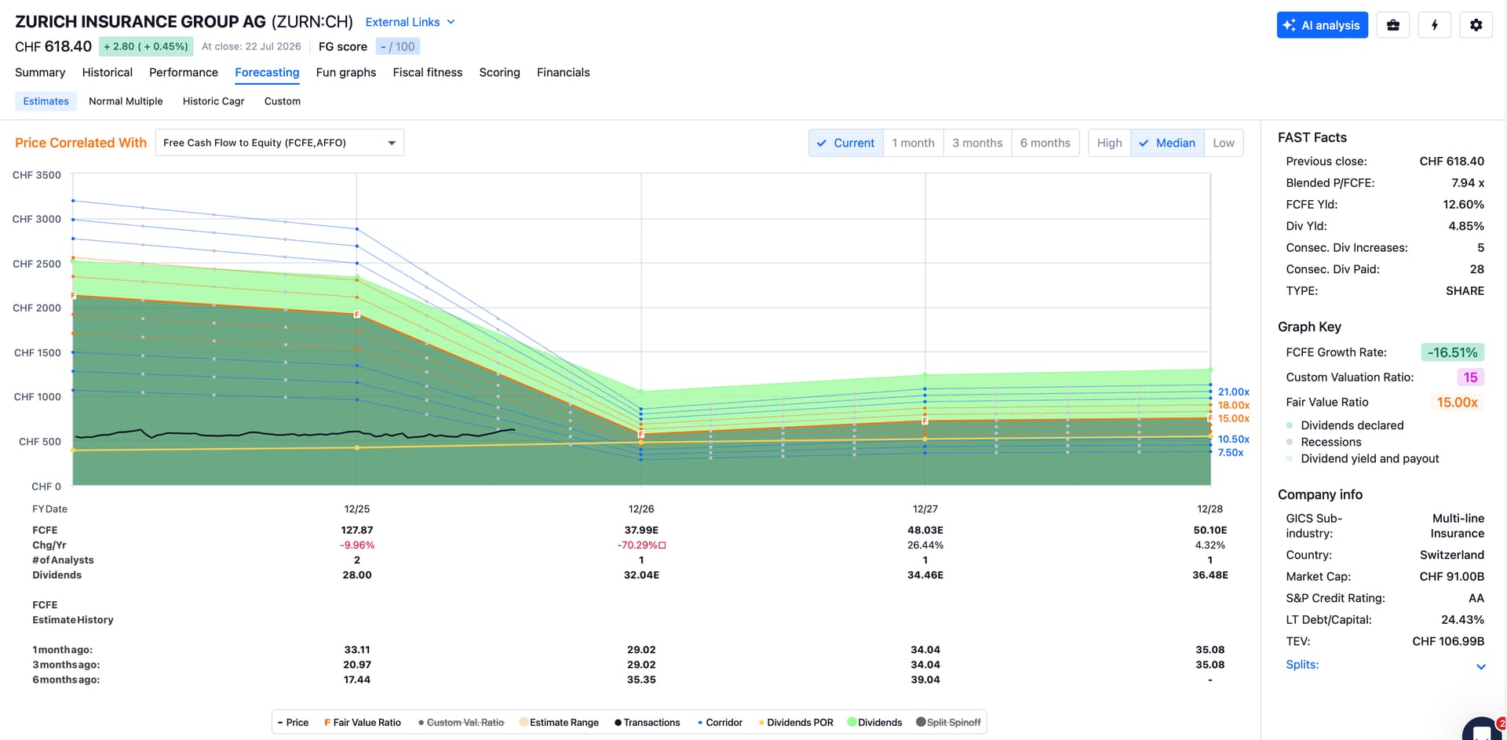Screen dimensions: 1507x740
Task: Toggle the Current estimates period option
Action: click(x=846, y=143)
